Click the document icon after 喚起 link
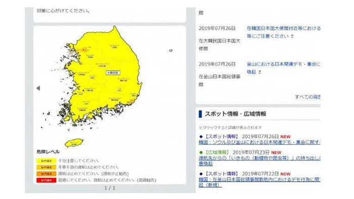Viewport: 354px width, 199px height. (x=259, y=72)
